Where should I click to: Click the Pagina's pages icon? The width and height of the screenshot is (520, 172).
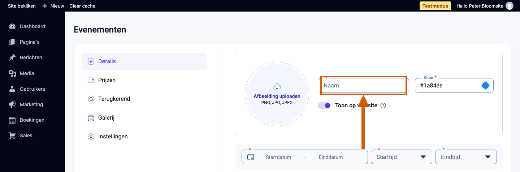(x=12, y=42)
